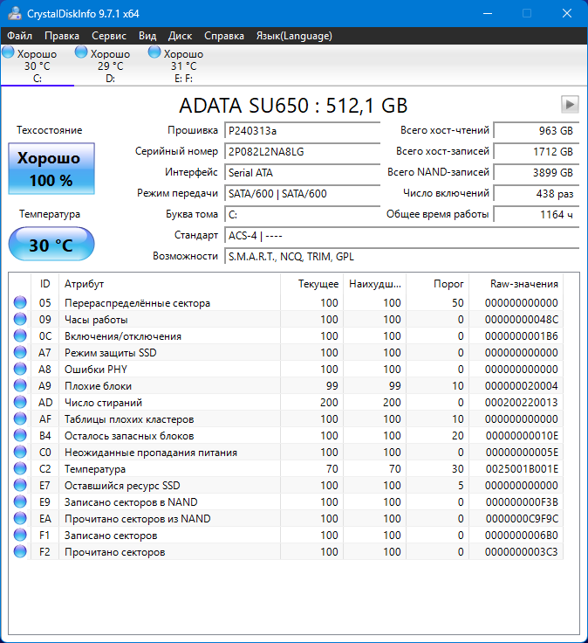The image size is (588, 643).
Task: Click the blue orb on disk D: tab
Action: [x=81, y=52]
